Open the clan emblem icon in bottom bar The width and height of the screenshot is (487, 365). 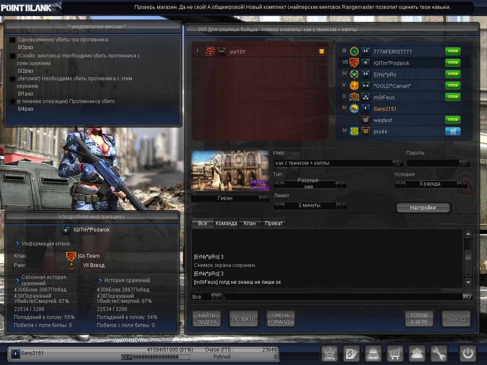click(x=329, y=353)
